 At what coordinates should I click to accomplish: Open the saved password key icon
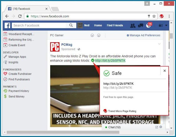pyautogui.click(x=149, y=16)
